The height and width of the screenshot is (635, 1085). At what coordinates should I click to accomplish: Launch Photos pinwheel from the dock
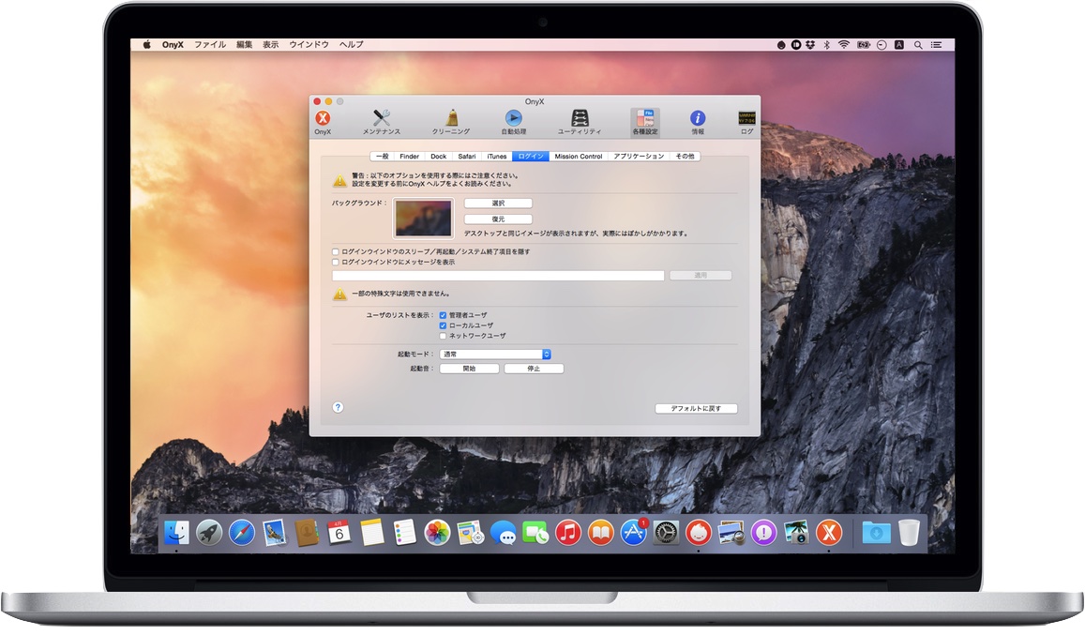437,533
